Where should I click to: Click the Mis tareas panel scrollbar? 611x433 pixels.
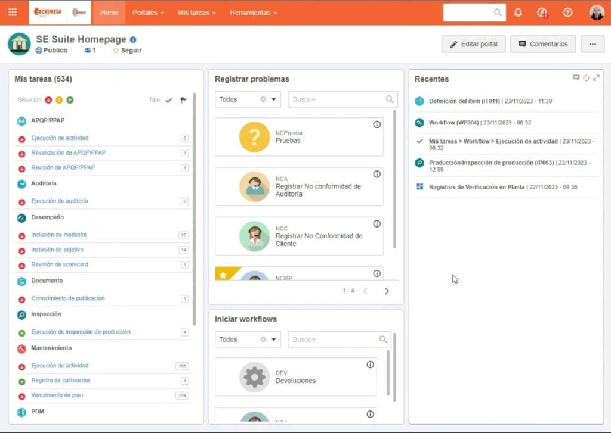[194, 209]
